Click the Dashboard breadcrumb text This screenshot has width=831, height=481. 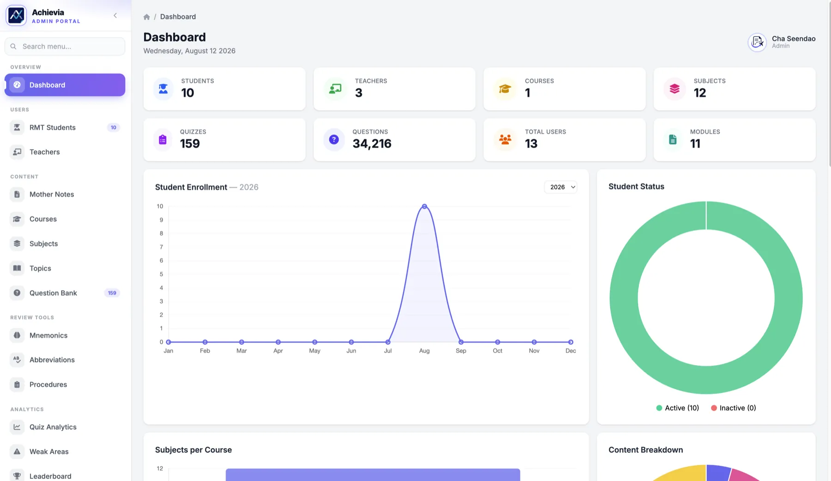tap(178, 17)
